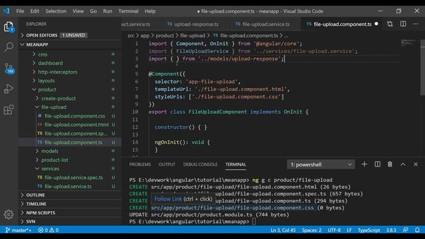Expand the models folder
Image resolution: width=425 pixels, height=239 pixels.
point(50,151)
